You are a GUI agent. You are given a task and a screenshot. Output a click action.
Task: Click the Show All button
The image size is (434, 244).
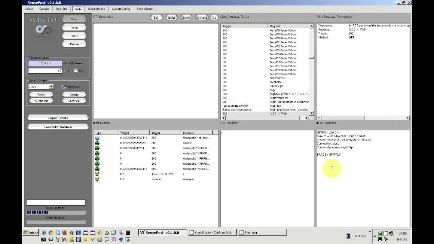pyautogui.click(x=74, y=101)
